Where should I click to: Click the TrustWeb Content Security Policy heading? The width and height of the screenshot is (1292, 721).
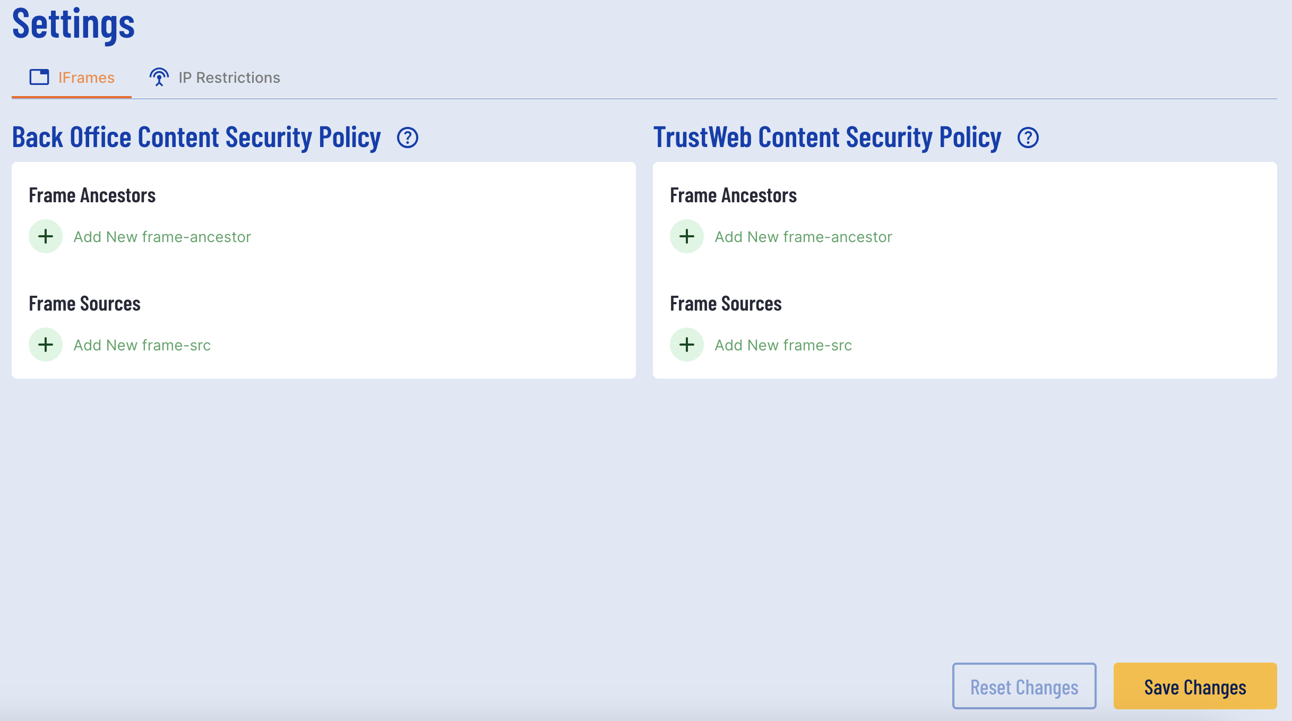(828, 138)
